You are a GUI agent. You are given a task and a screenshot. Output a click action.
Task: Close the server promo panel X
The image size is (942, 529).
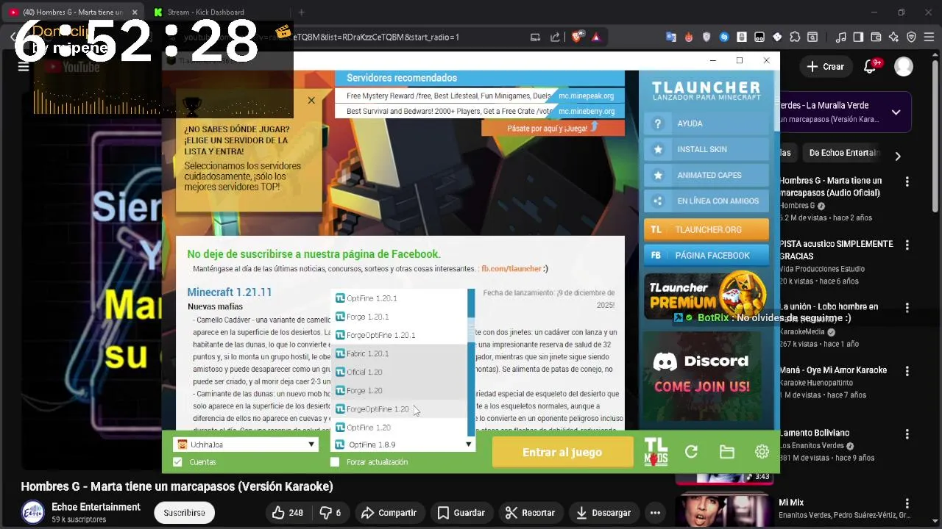311,101
